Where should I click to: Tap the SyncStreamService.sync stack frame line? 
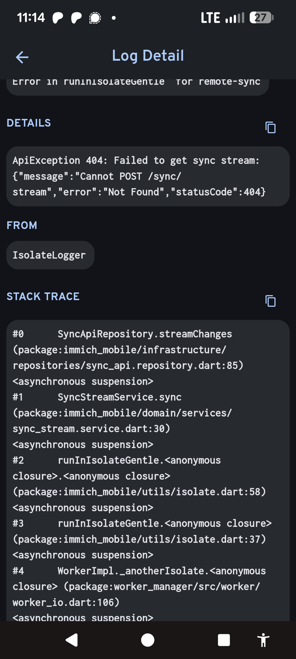(119, 397)
